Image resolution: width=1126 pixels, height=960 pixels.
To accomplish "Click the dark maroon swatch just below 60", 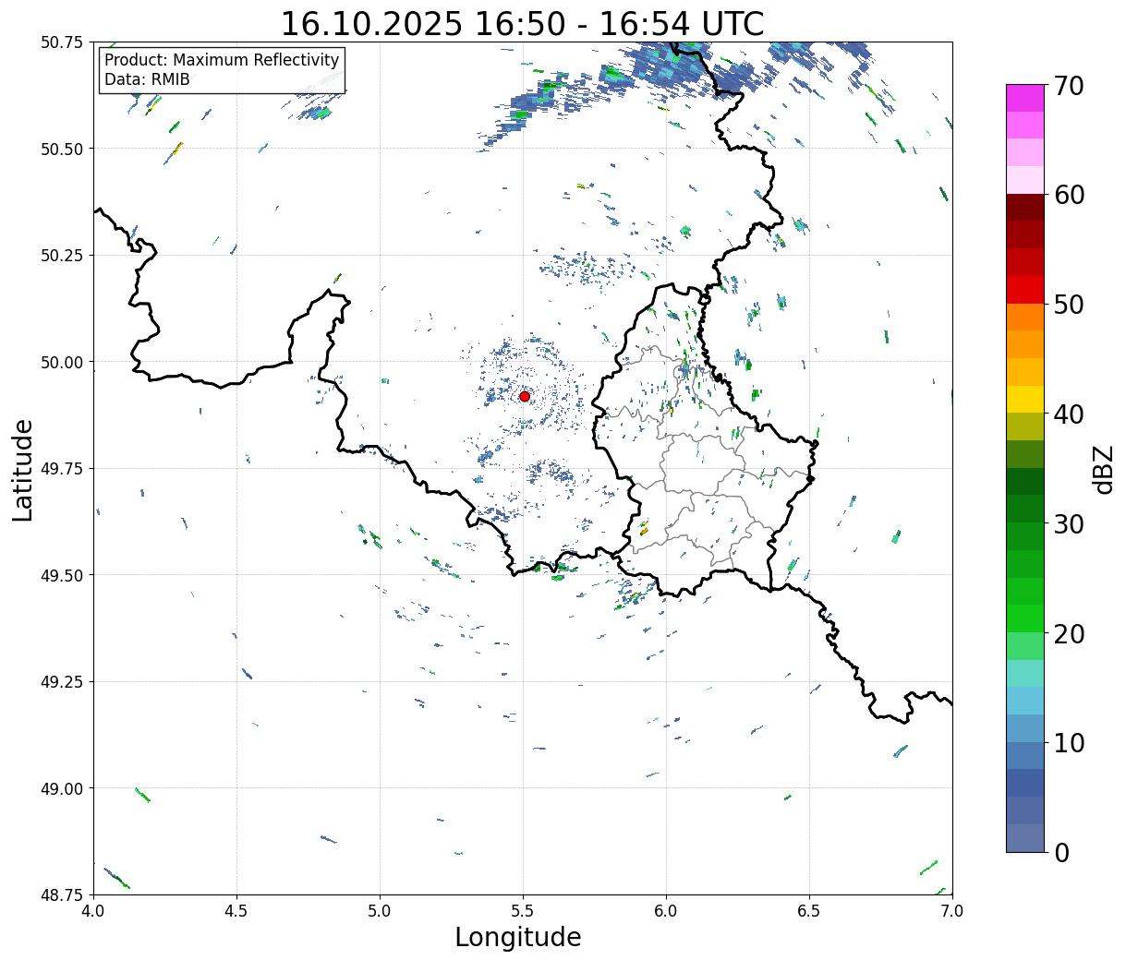I will [x=1025, y=208].
